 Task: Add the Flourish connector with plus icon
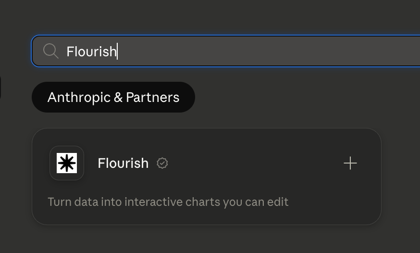350,163
